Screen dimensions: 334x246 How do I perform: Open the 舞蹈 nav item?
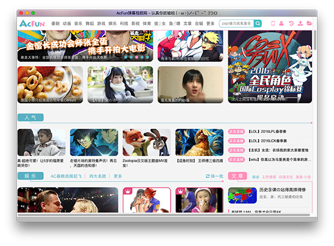[x=90, y=24]
